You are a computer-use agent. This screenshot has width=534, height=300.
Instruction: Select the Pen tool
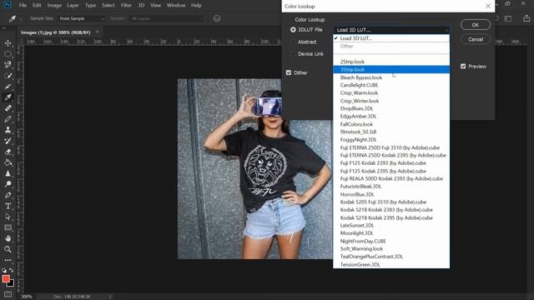coord(8,195)
